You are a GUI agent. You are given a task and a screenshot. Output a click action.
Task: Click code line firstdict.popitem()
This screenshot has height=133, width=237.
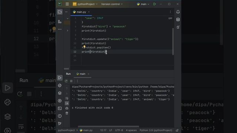click(96, 48)
